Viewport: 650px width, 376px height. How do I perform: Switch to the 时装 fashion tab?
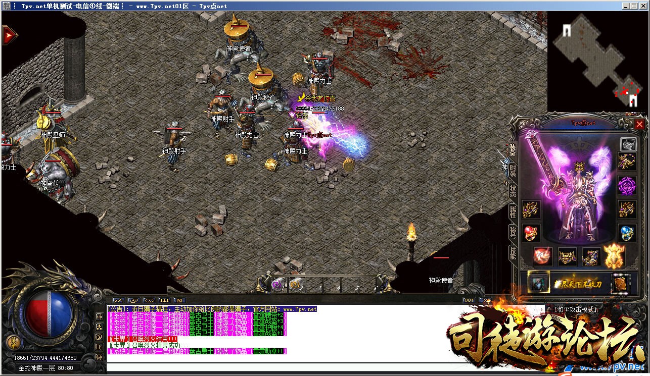click(513, 171)
